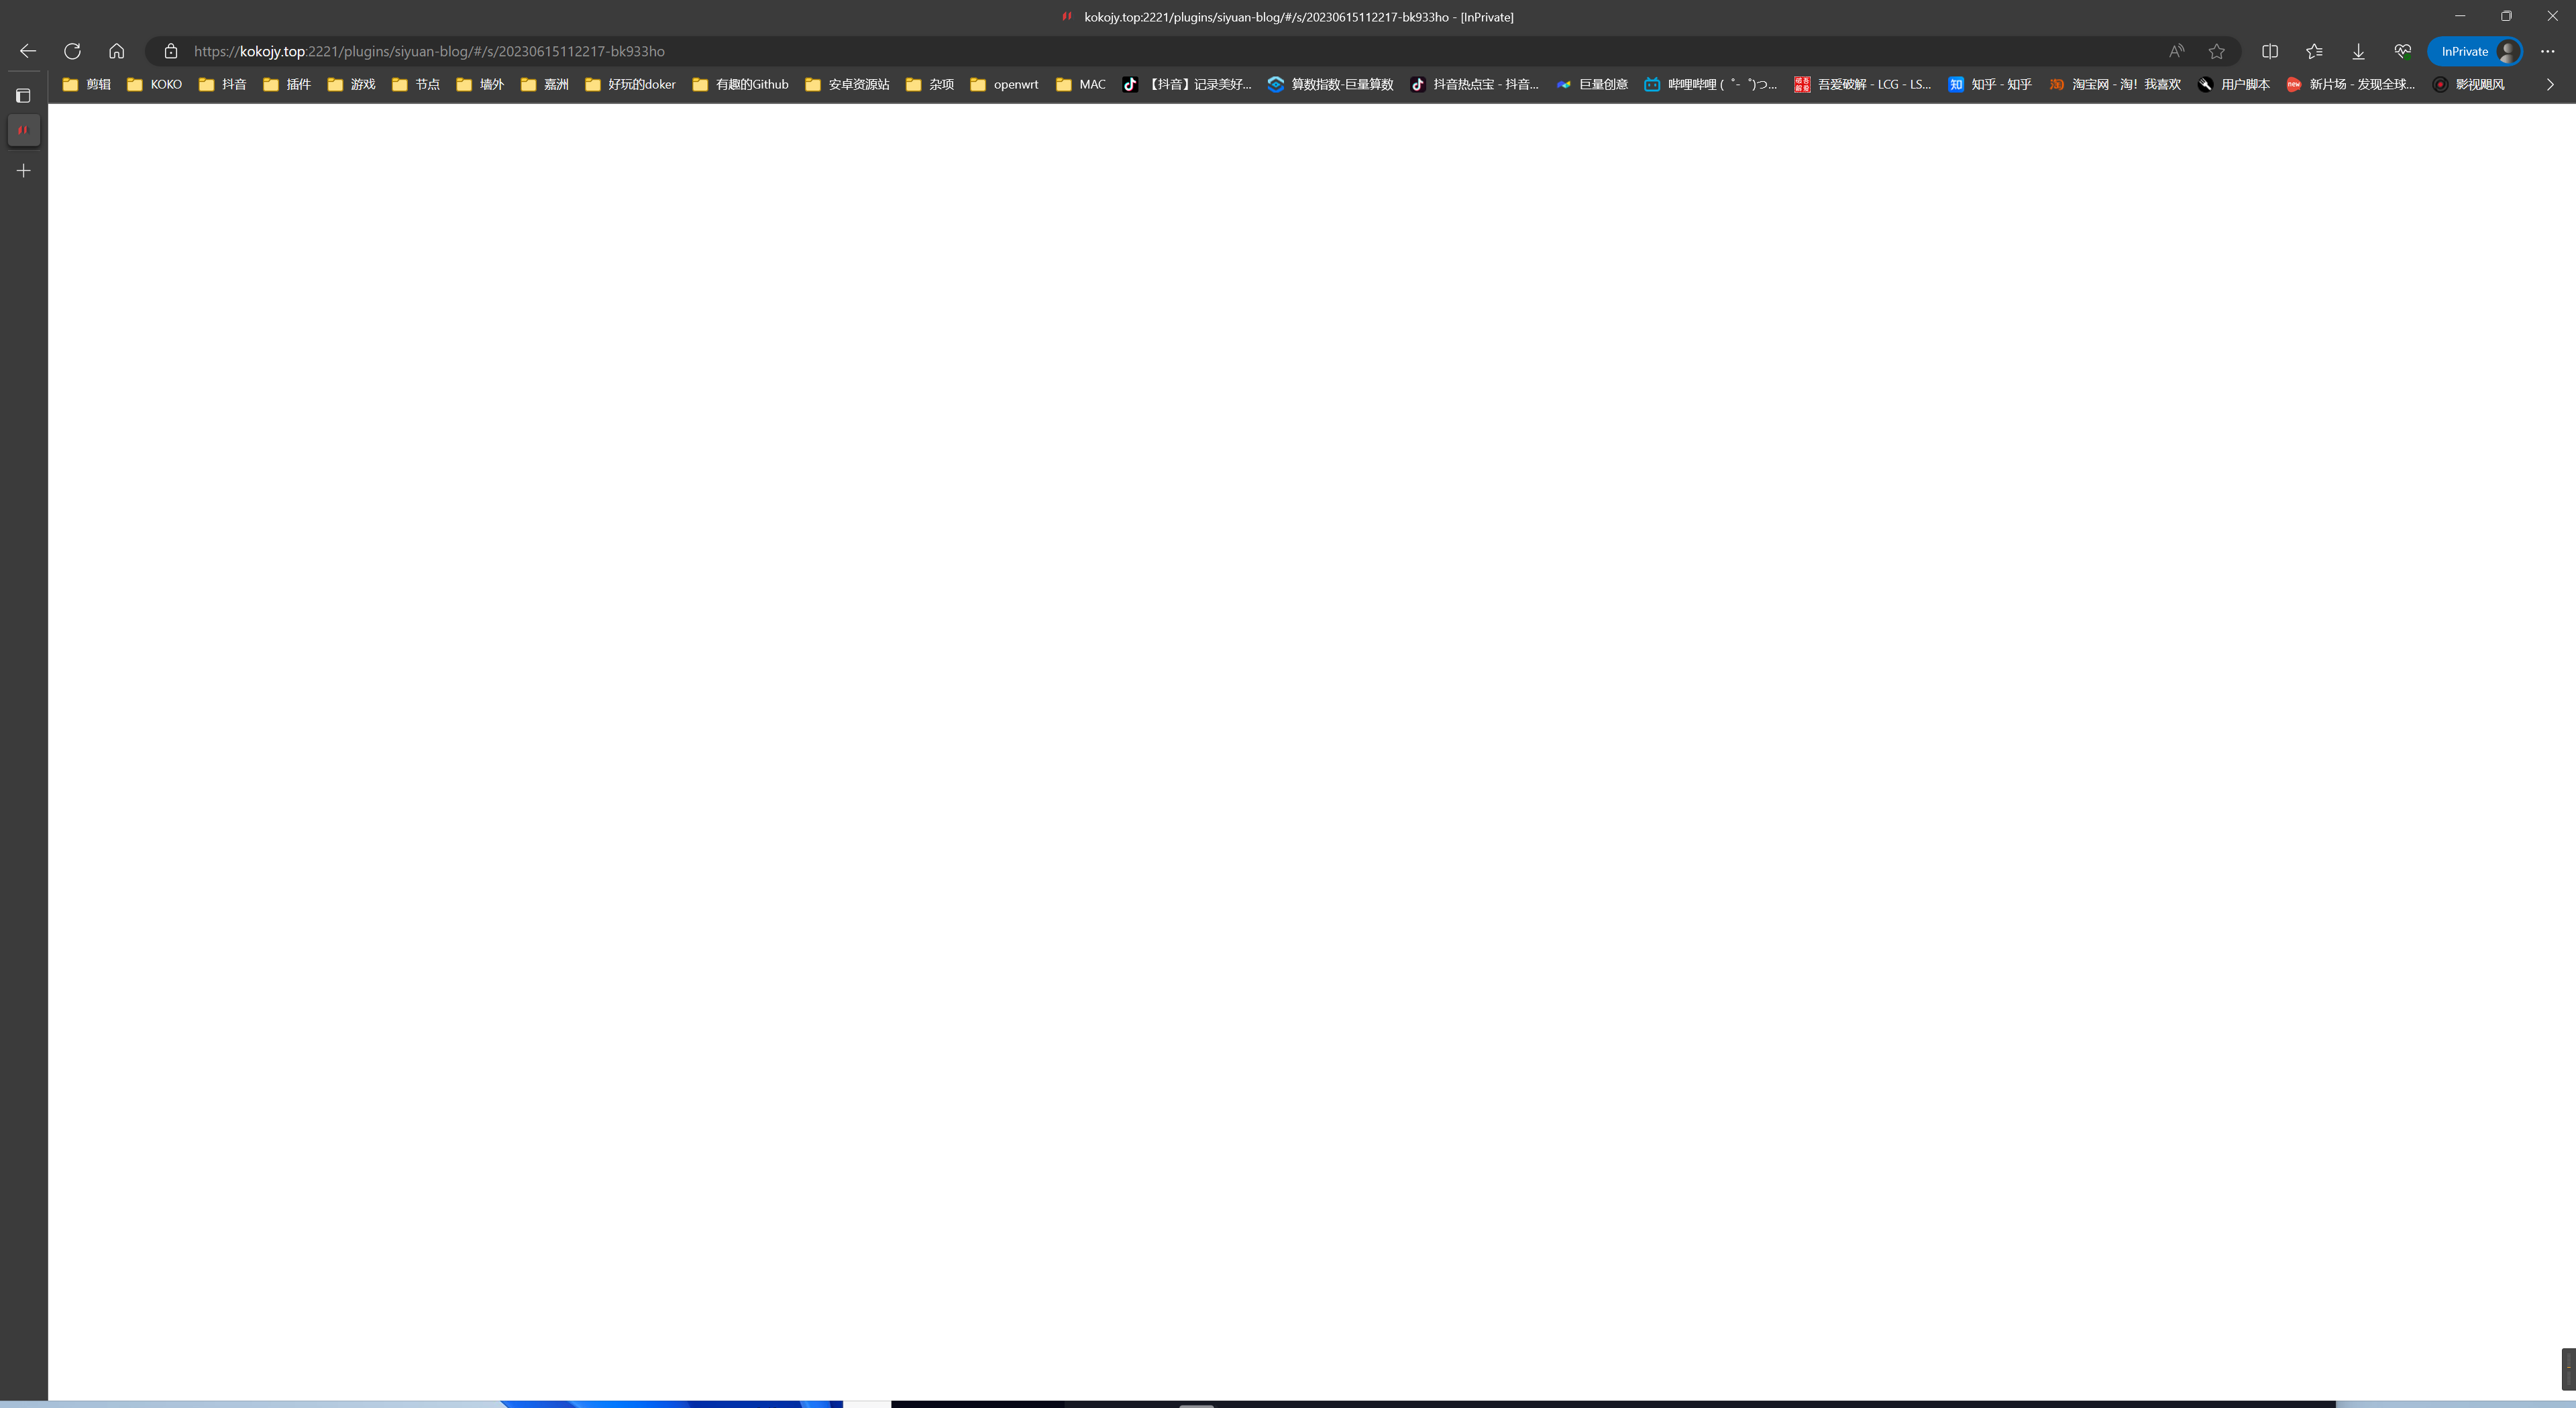Open Settings and more ellipsis menu
Image resolution: width=2576 pixels, height=1408 pixels.
2547,51
